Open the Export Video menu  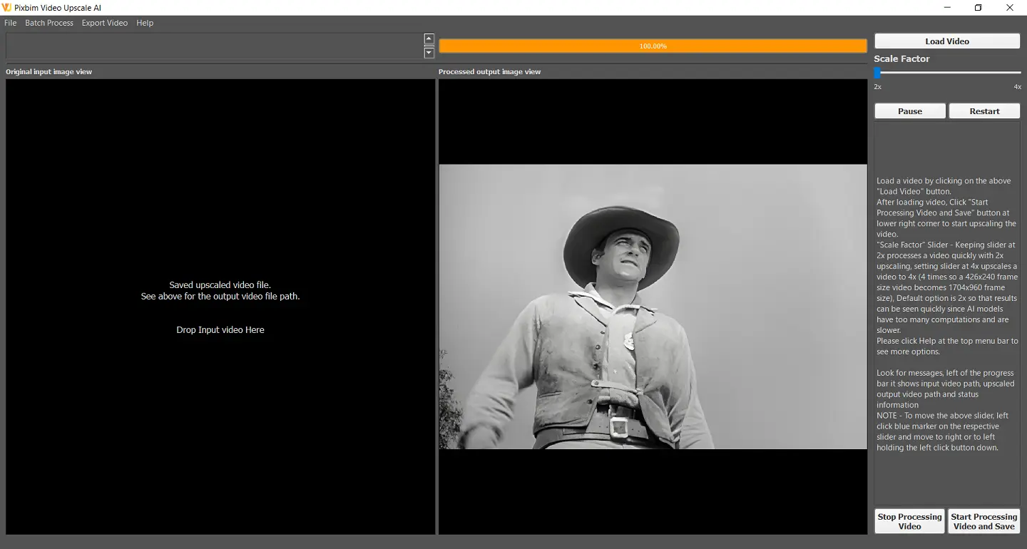(x=104, y=23)
